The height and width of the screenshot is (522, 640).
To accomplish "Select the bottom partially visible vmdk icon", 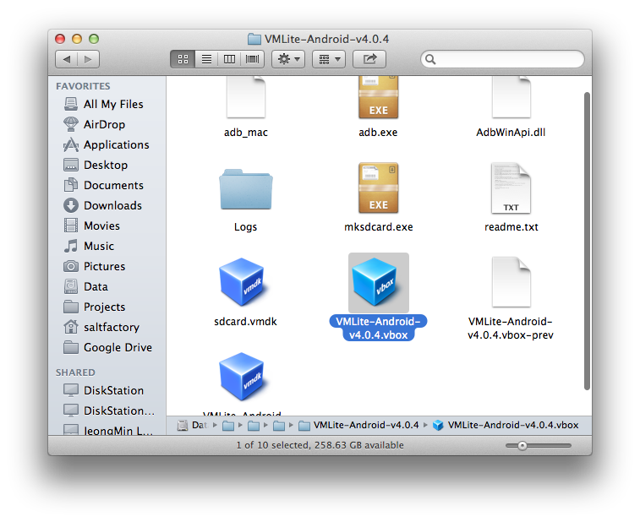I will click(244, 377).
